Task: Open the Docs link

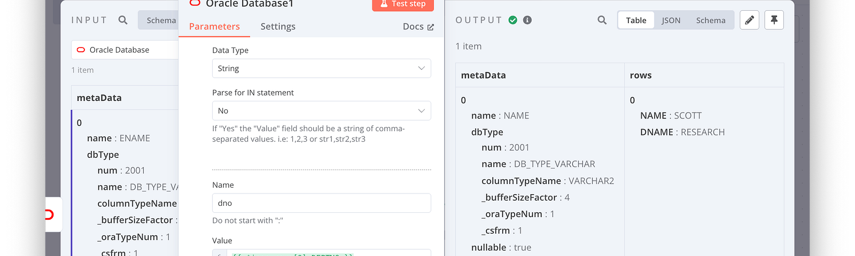Action: (418, 27)
